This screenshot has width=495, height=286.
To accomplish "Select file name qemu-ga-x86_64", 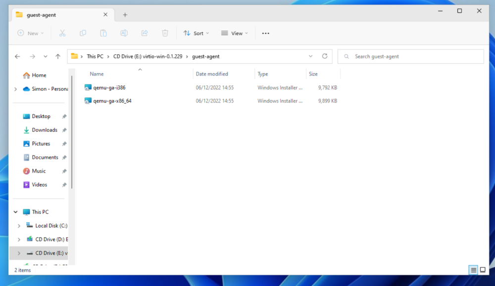I will pos(112,101).
